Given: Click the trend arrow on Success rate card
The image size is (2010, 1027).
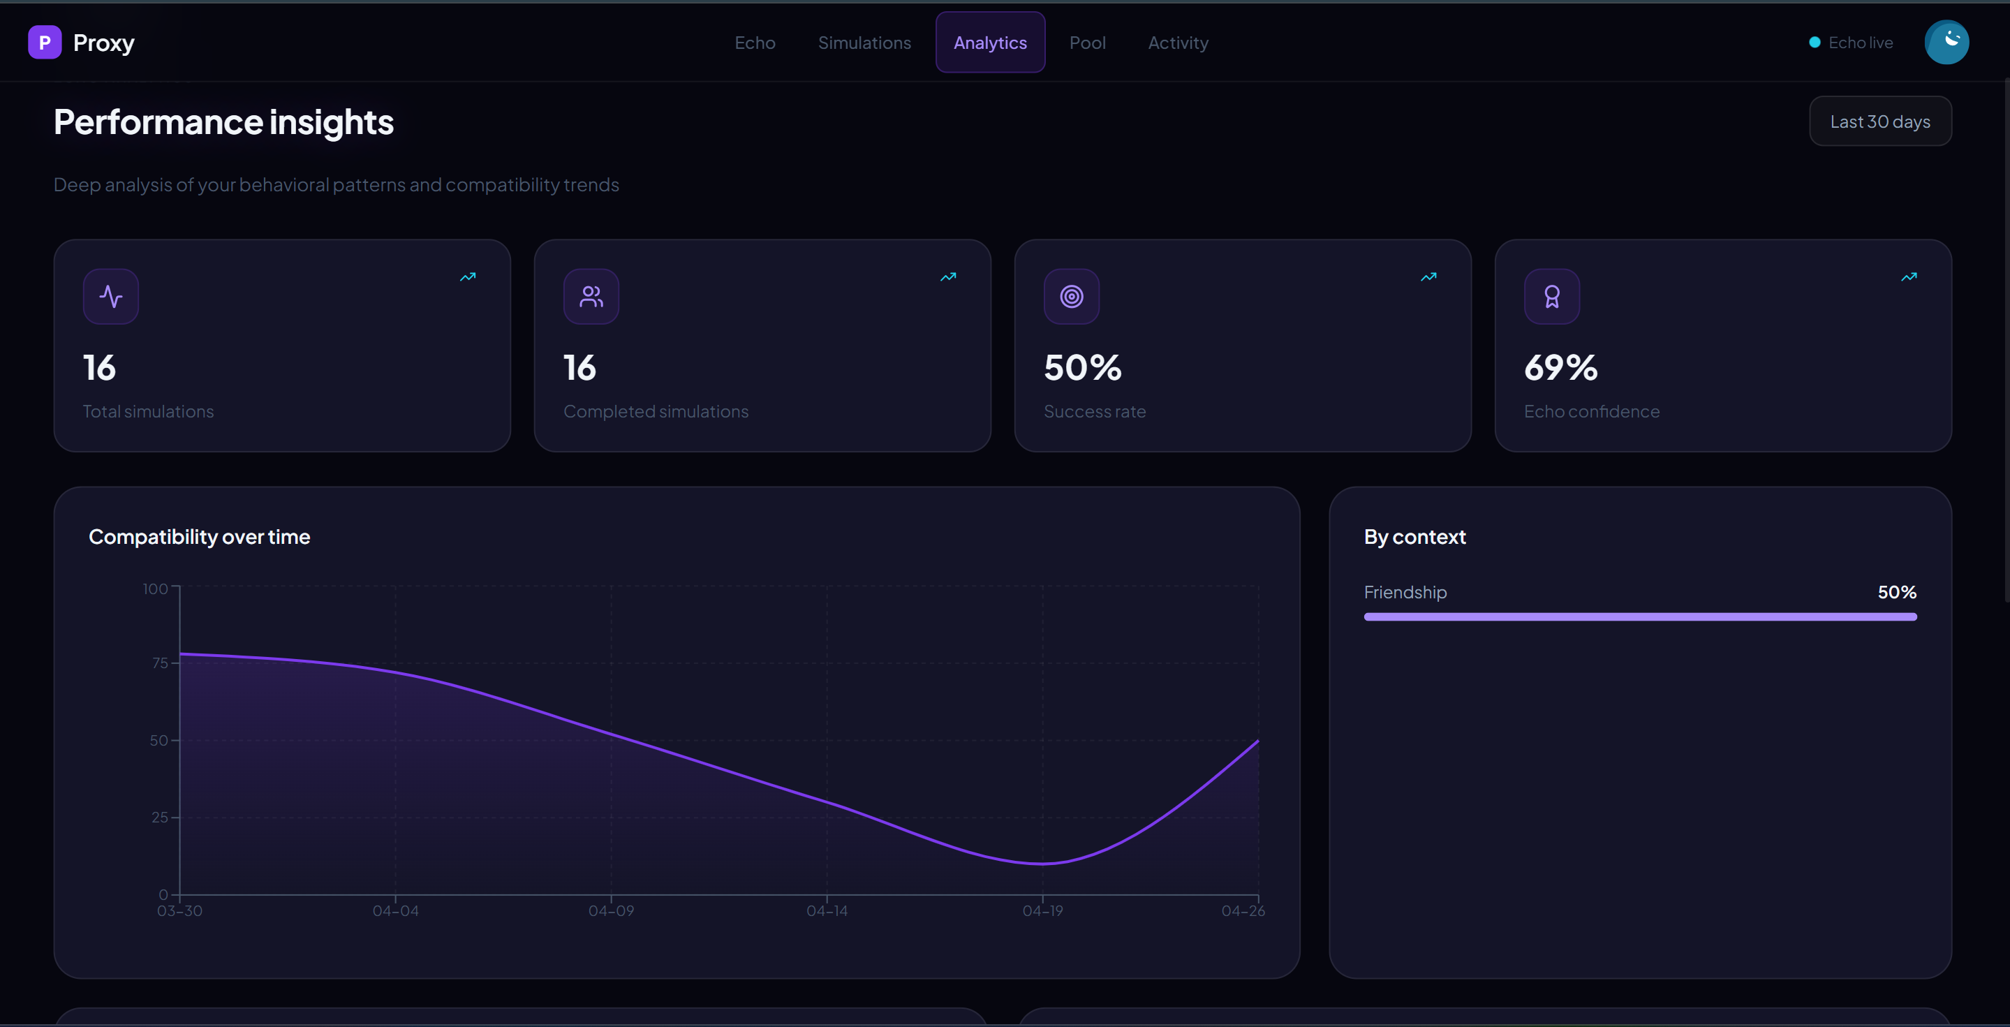Looking at the screenshot, I should [1428, 277].
